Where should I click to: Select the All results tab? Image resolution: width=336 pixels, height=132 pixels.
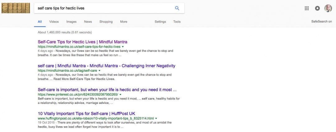pos(40,22)
